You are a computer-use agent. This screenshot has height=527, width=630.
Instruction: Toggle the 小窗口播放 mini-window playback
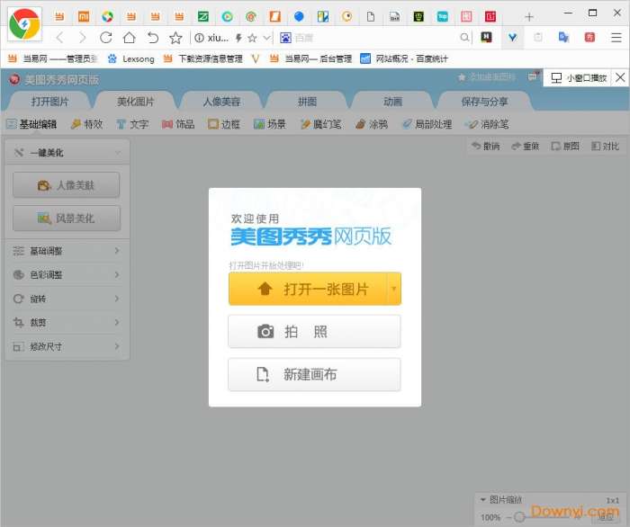580,78
